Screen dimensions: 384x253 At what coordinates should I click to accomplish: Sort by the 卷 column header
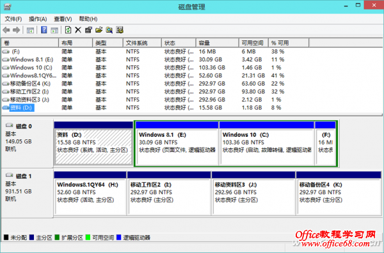(30, 43)
